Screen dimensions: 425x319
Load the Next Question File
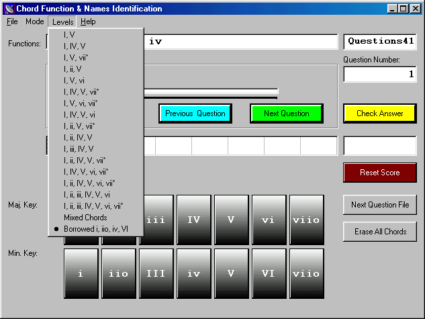coord(380,205)
